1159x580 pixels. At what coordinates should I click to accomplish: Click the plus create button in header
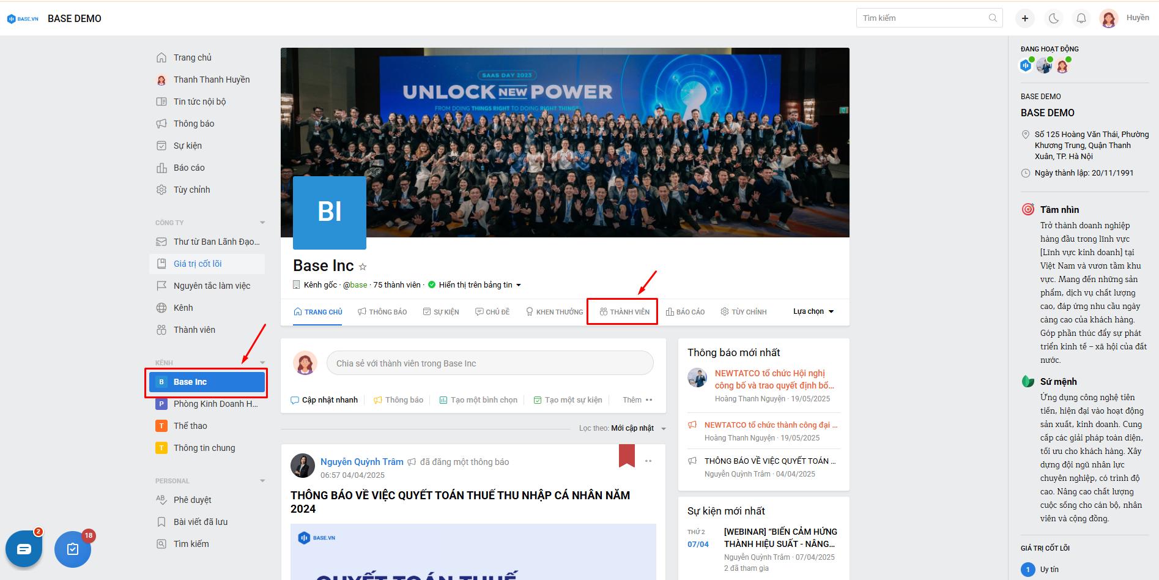click(1025, 18)
